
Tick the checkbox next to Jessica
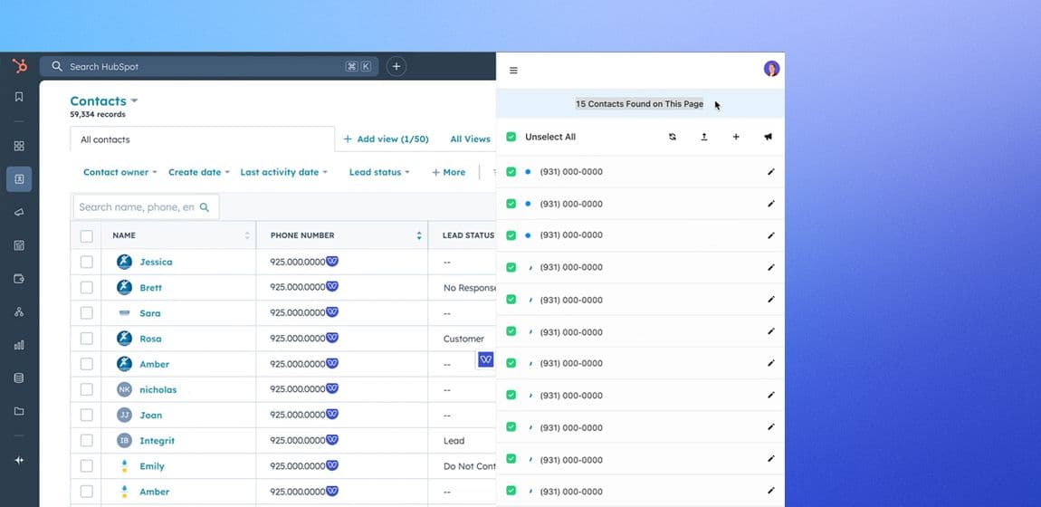click(x=86, y=262)
